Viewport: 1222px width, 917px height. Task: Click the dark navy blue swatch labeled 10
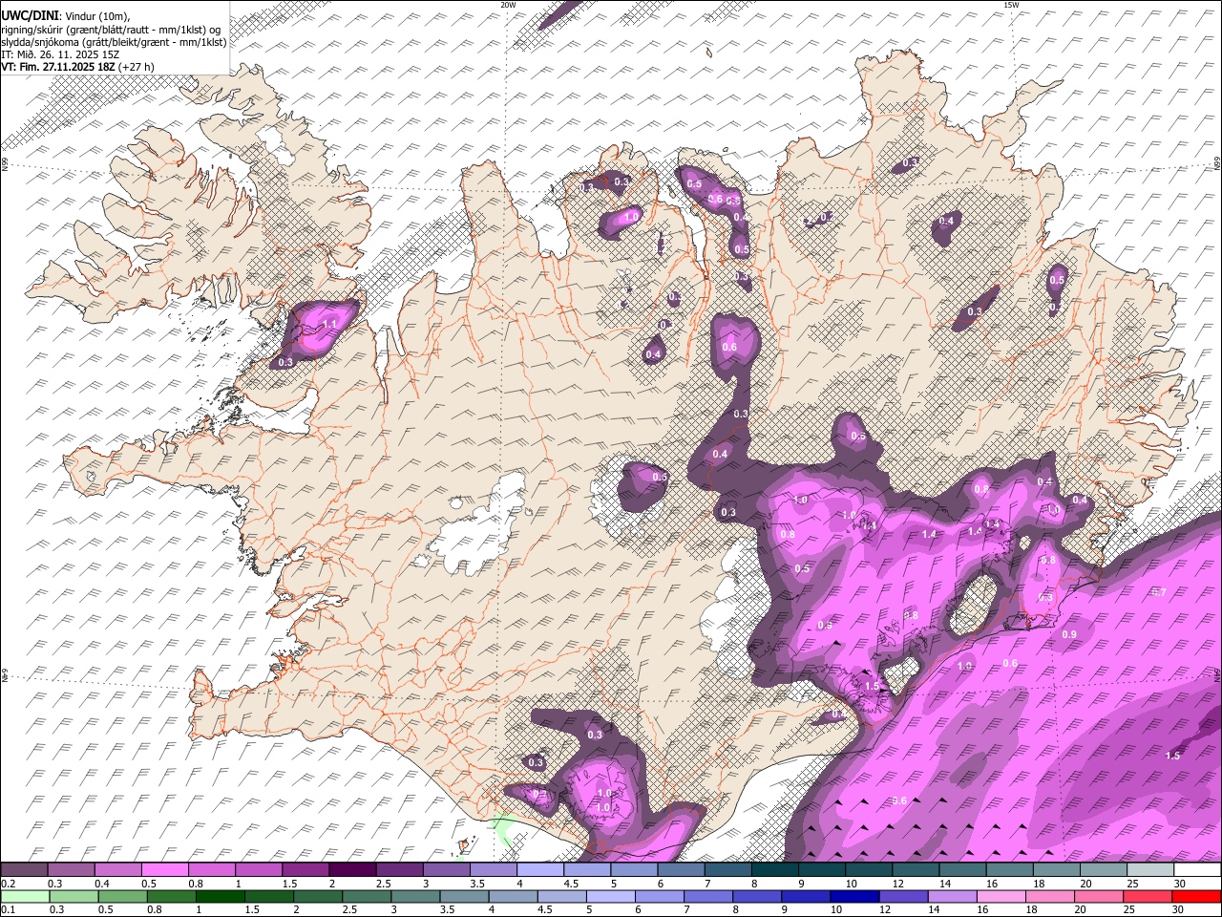(854, 896)
